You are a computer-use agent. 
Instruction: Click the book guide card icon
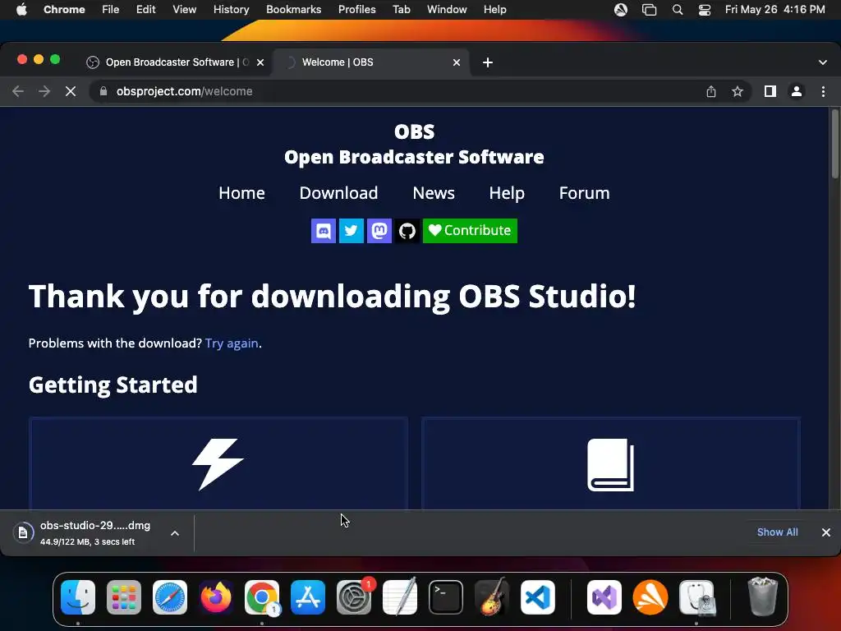[x=610, y=465]
